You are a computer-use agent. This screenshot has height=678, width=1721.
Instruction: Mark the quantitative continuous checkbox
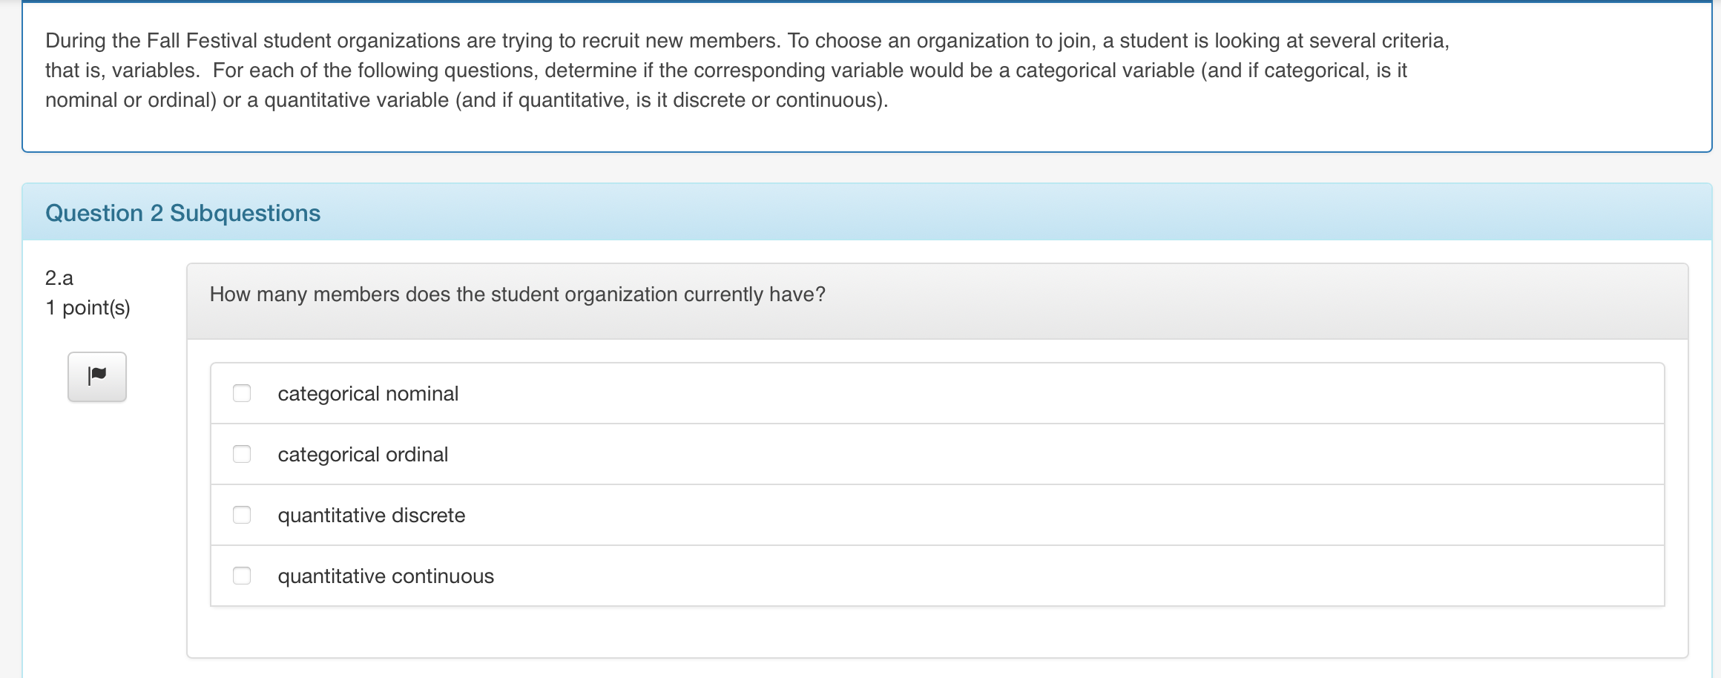click(x=242, y=576)
